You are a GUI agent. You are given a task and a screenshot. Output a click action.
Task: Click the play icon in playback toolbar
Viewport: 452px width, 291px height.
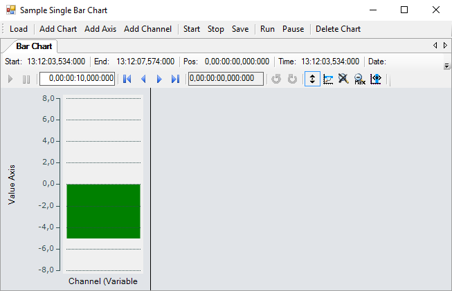point(10,79)
